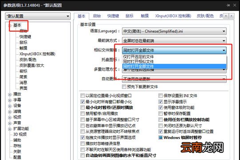Viewport: 240px width, 160px height.
Task: Choose 同时打开相似文件 option
Action: pyautogui.click(x=174, y=61)
